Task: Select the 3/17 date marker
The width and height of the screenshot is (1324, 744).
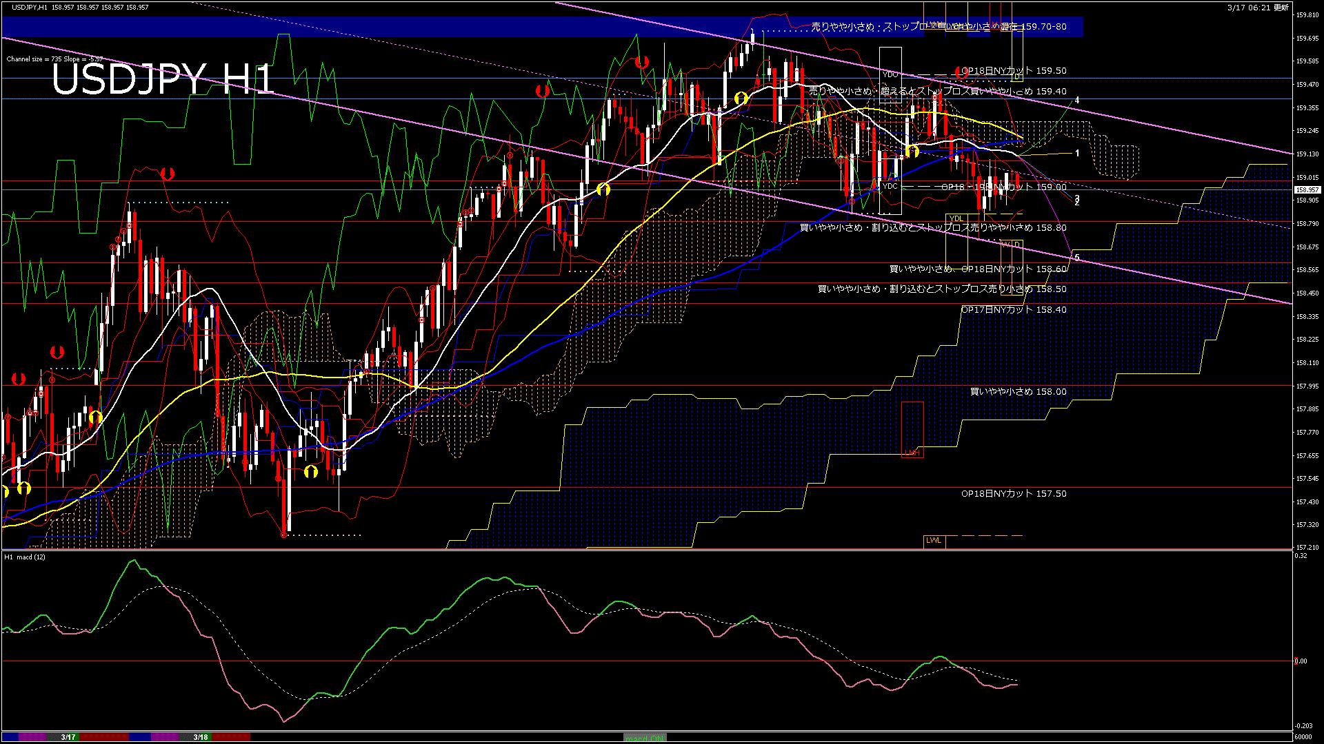Action: click(68, 737)
